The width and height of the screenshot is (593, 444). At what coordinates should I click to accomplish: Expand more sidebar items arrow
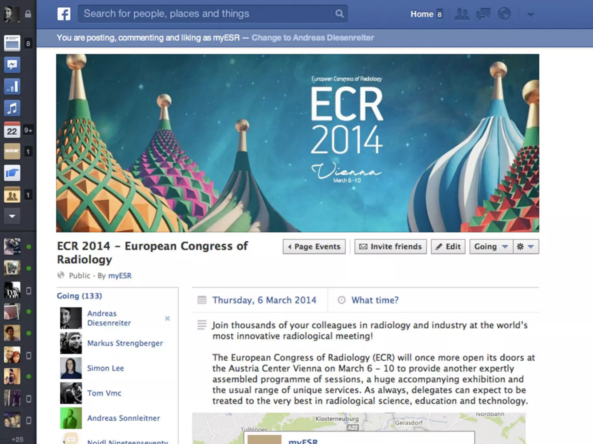click(12, 216)
